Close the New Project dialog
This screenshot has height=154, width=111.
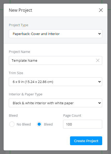tap(101, 10)
